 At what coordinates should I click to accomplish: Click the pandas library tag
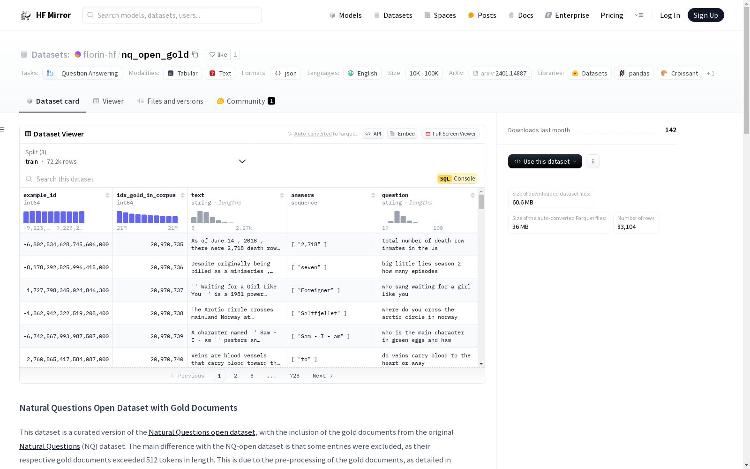(634, 73)
